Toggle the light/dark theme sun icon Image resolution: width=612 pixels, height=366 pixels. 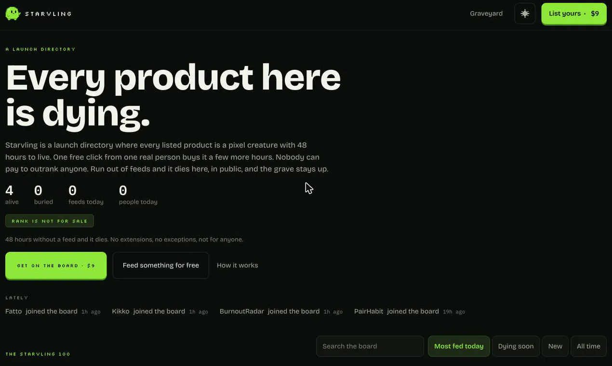point(525,13)
